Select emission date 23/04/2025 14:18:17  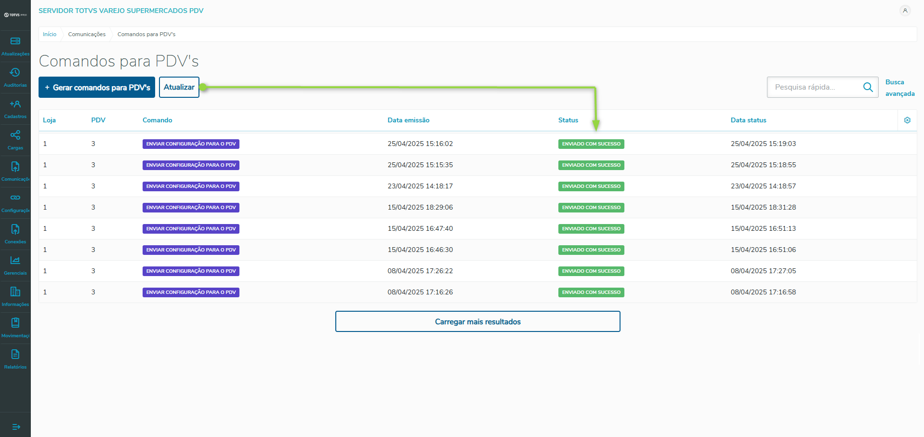tap(420, 186)
